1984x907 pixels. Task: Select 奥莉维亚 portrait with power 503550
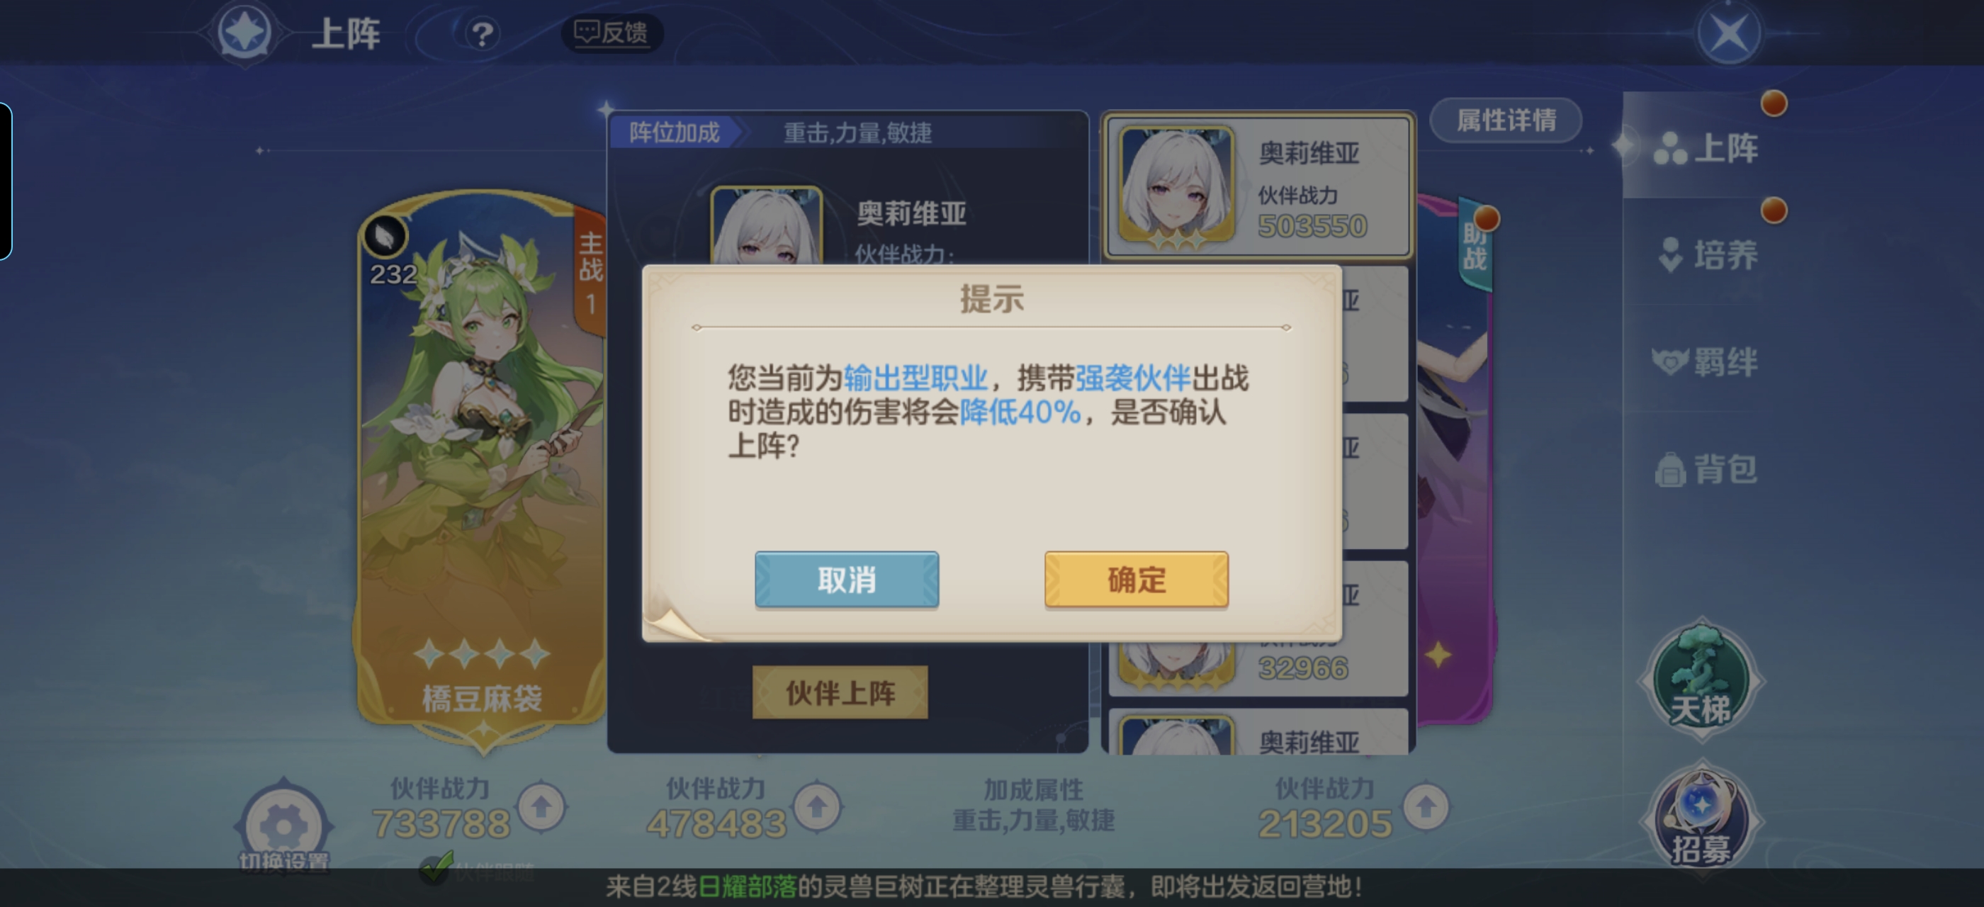point(1176,186)
